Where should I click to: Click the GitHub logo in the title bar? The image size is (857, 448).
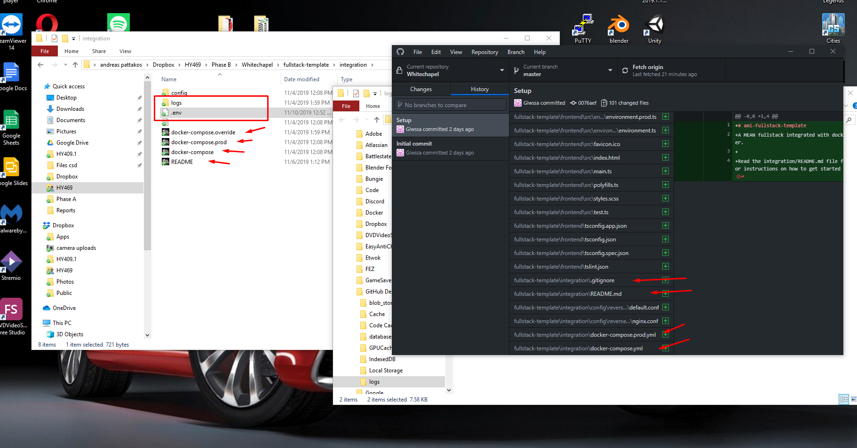[400, 52]
